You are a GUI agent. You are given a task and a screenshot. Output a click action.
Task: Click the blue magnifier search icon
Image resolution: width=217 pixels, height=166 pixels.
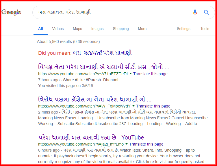click(206, 12)
